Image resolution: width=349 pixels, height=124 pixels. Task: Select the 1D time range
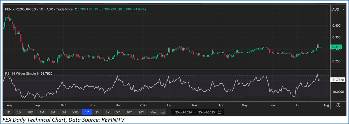pos(8,112)
